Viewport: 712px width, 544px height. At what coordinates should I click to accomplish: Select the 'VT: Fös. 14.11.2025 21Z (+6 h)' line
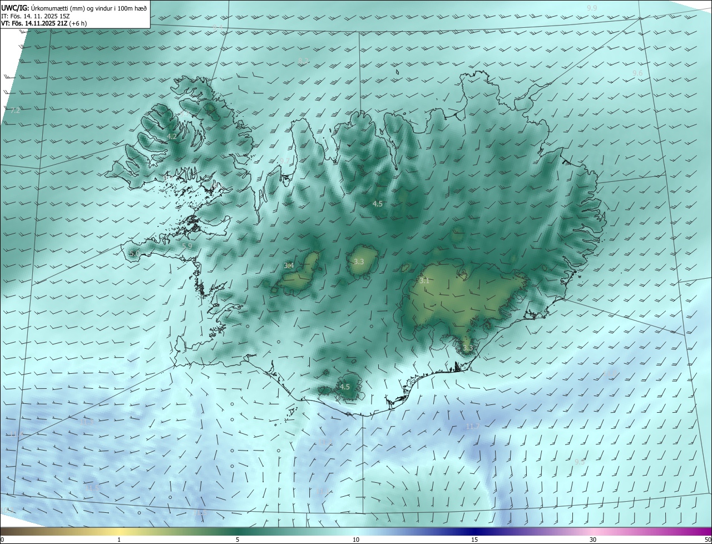[43, 23]
